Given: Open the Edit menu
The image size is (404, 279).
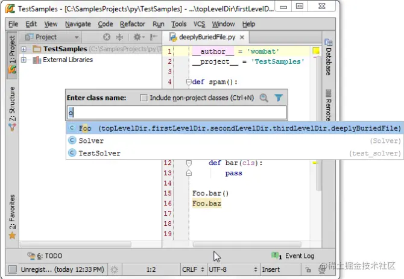Looking at the screenshot, I should pyautogui.click(x=31, y=24).
